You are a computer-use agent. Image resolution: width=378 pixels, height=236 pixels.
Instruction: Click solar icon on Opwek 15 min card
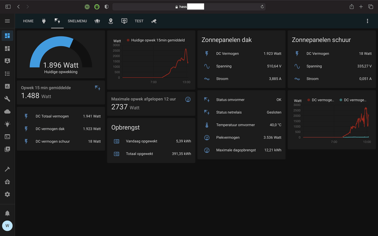click(98, 88)
